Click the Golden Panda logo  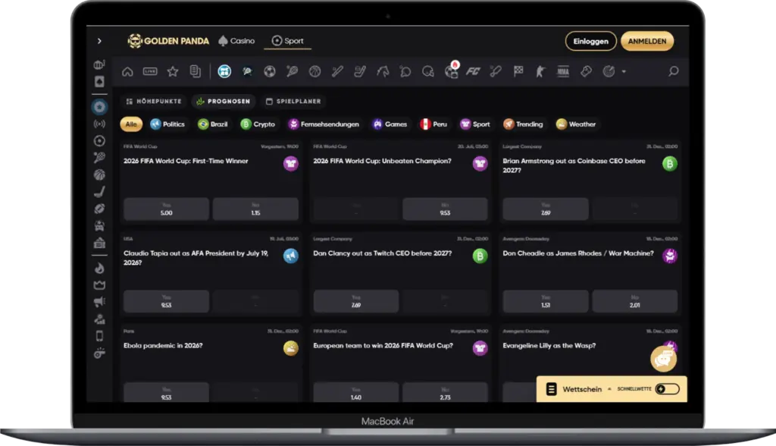click(x=168, y=41)
